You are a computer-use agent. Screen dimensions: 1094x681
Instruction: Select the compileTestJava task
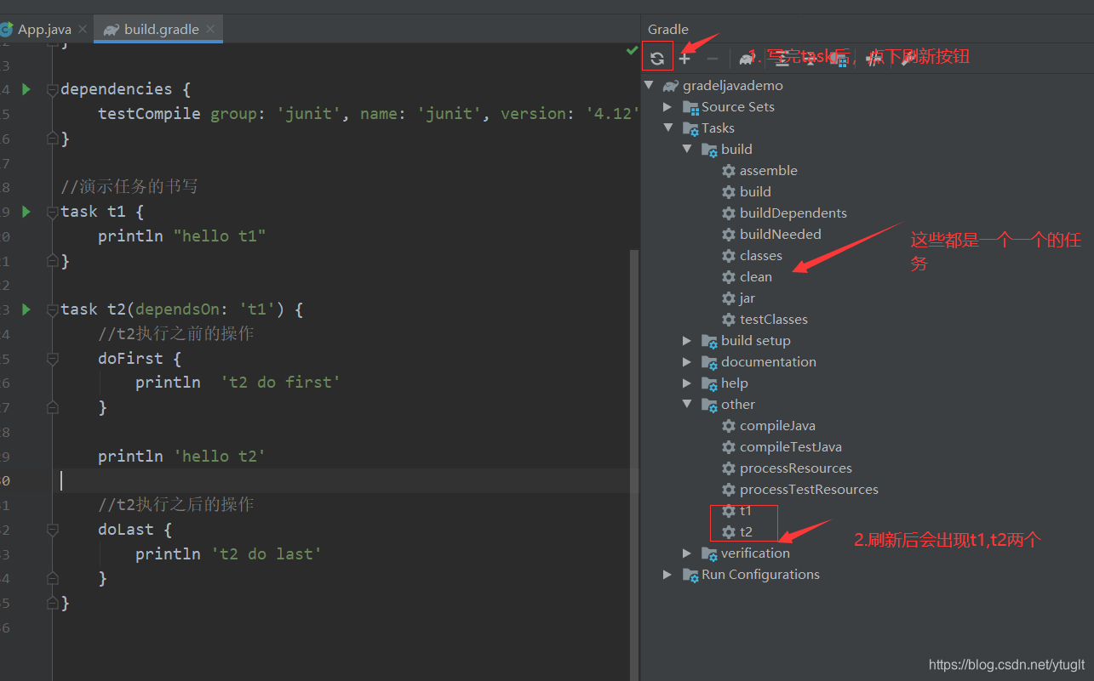790,446
